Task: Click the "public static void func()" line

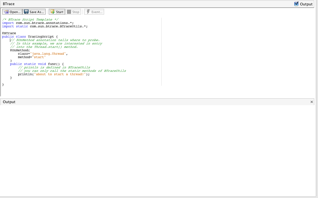Action: pyautogui.click(x=37, y=64)
